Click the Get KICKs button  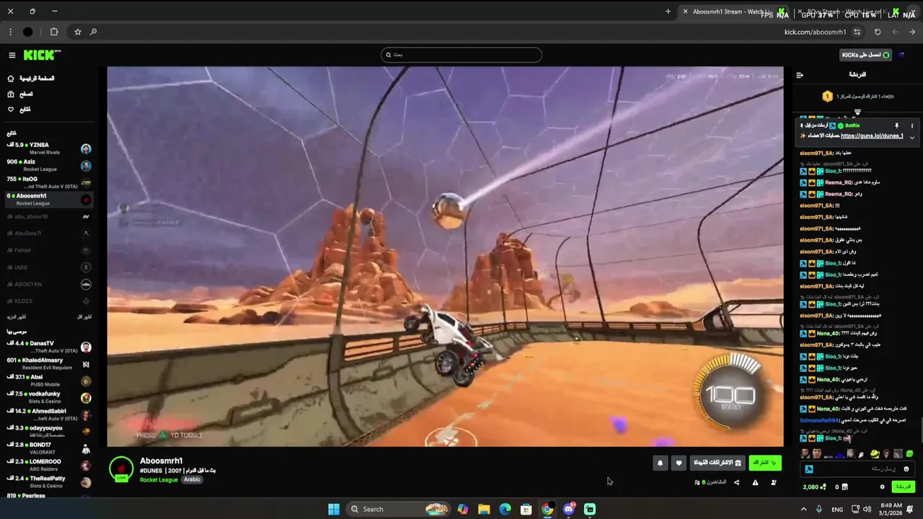[866, 55]
